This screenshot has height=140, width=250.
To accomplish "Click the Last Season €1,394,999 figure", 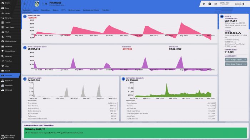I will coord(175,49).
